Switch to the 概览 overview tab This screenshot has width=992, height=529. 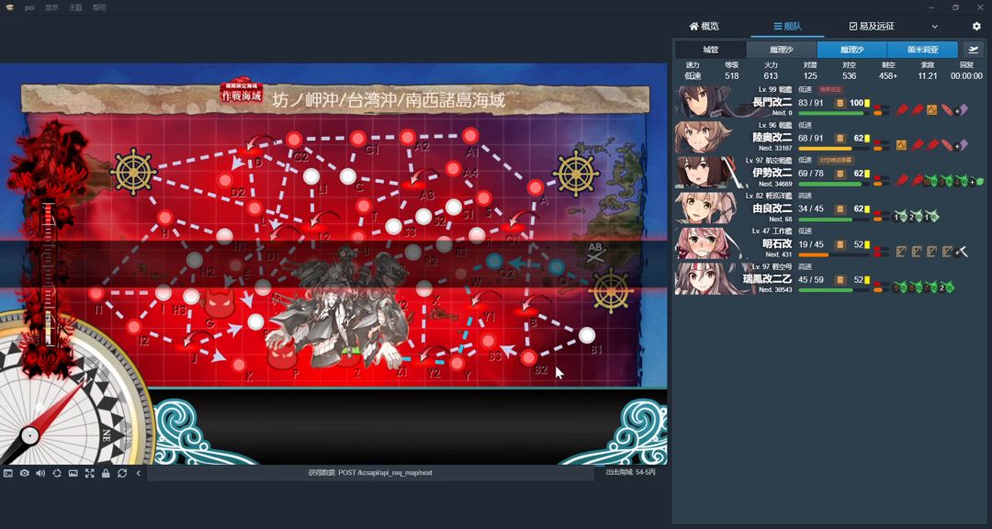tap(705, 27)
